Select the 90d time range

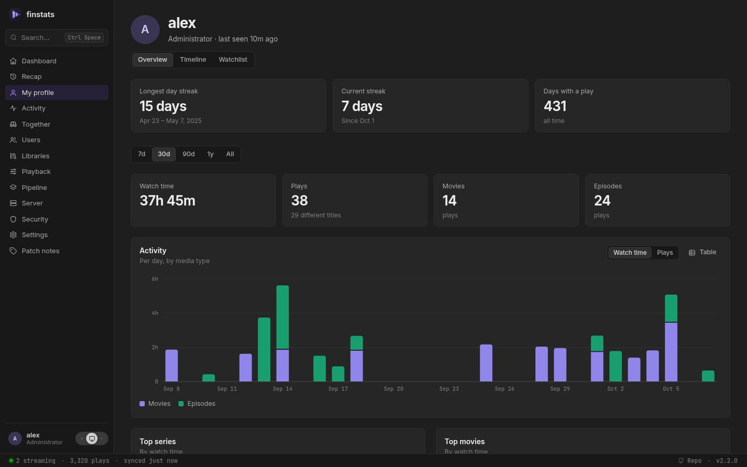189,154
